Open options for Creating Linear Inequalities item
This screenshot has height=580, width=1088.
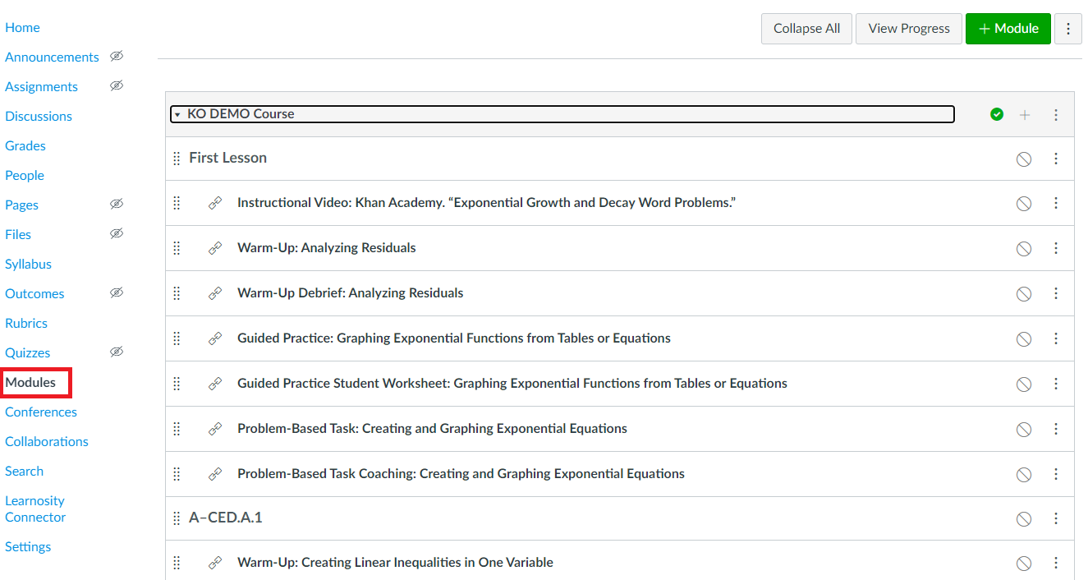pos(1056,563)
